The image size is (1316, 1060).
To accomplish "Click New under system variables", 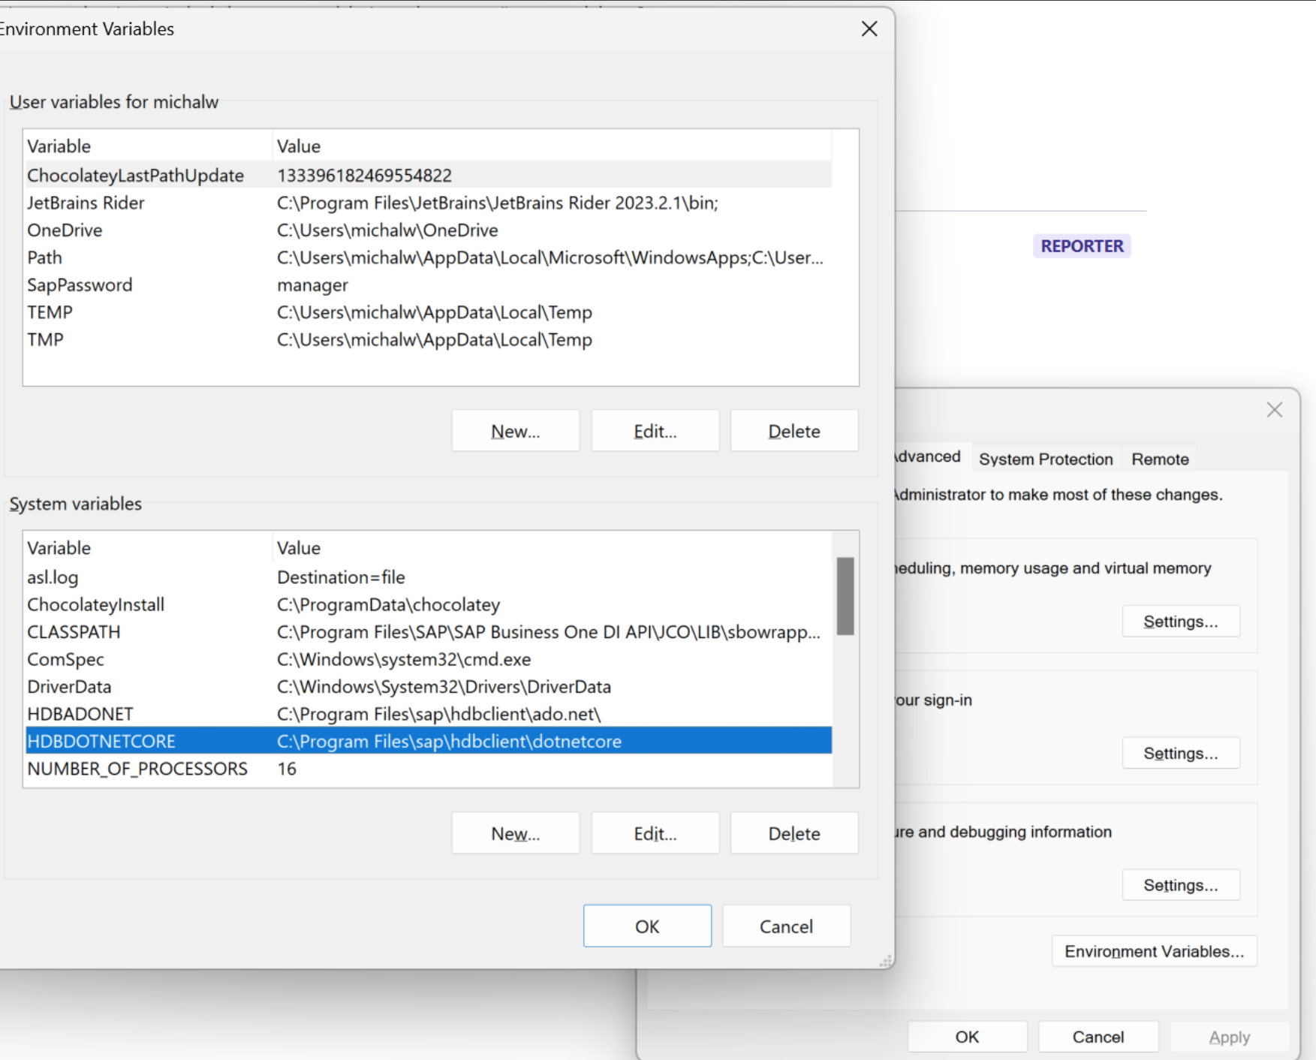I will (515, 833).
